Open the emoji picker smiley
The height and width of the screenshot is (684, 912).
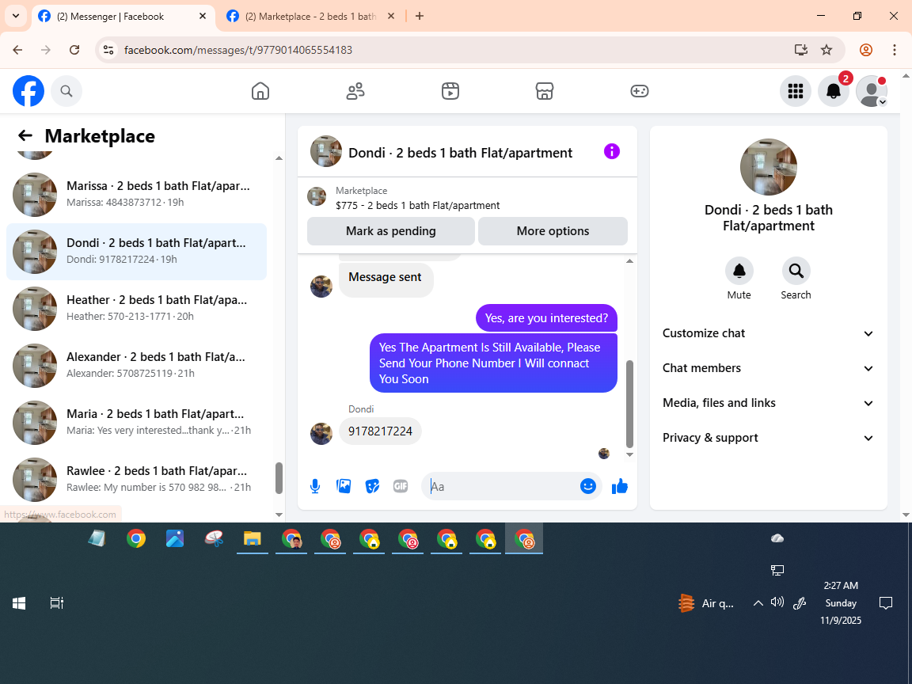tap(588, 486)
